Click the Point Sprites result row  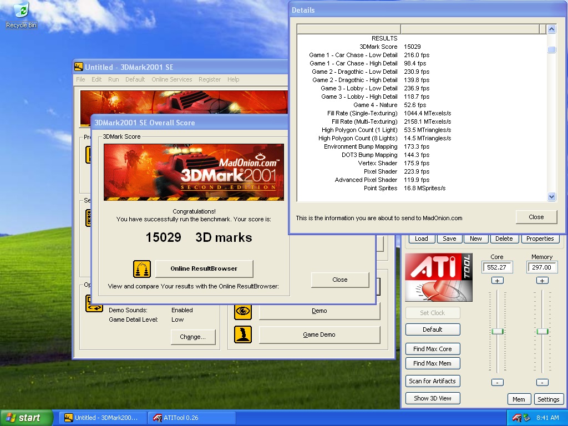422,189
